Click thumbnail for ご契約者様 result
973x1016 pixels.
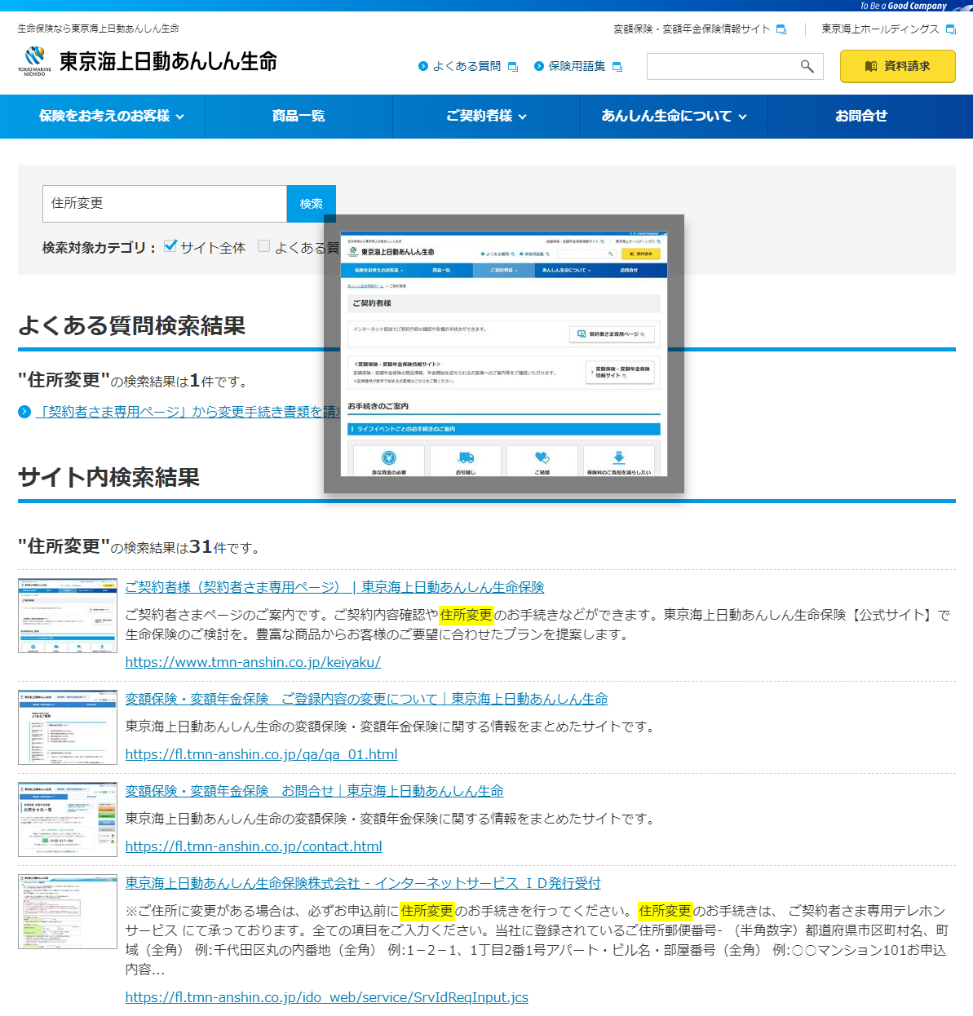point(68,616)
